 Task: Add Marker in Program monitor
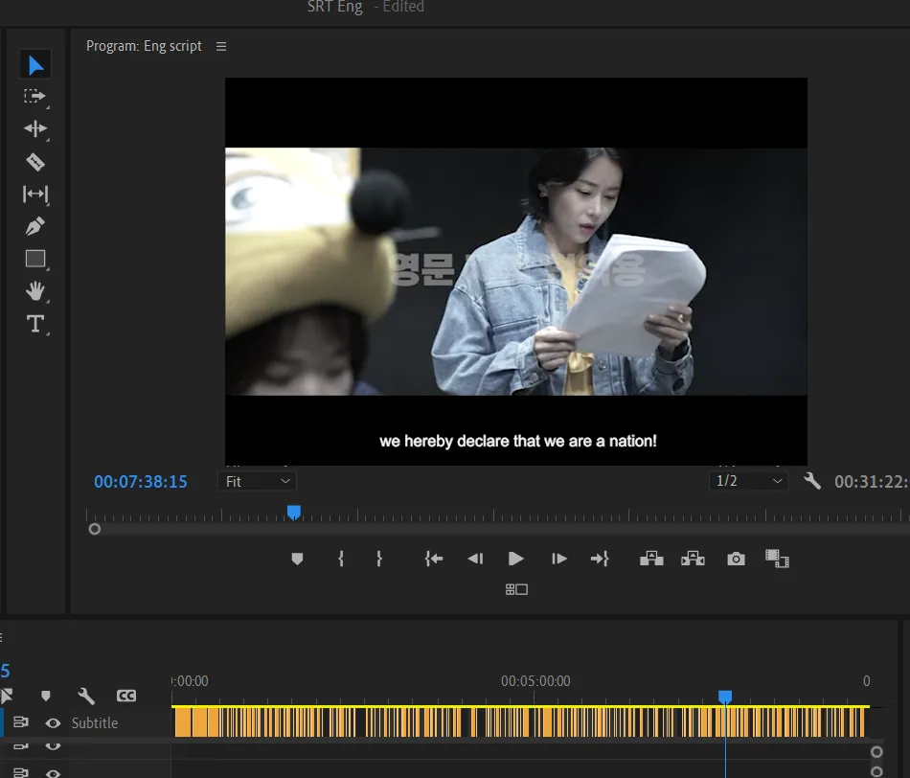[297, 559]
